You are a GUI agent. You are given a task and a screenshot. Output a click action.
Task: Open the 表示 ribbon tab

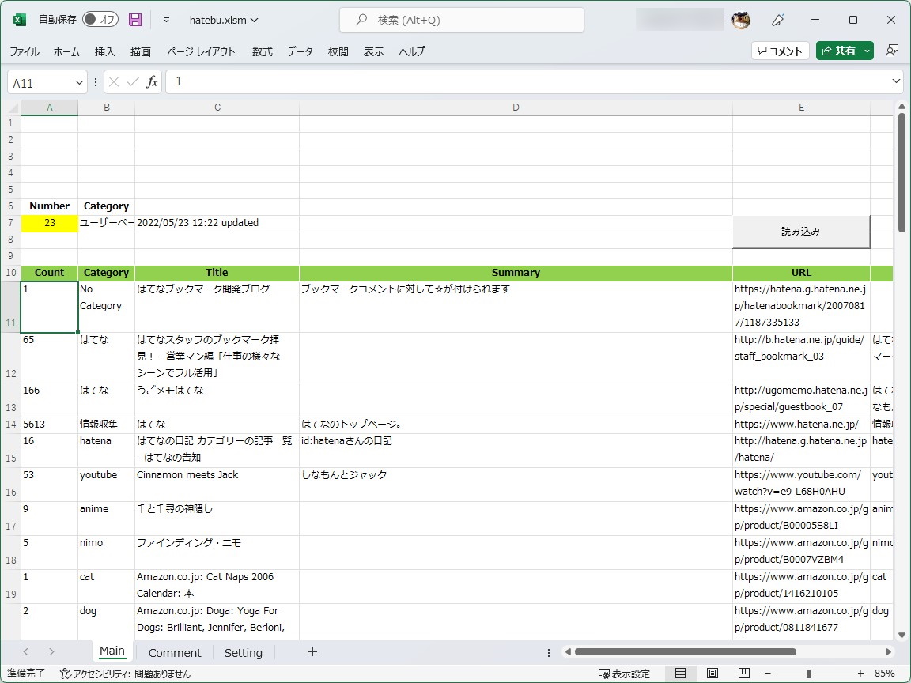[x=373, y=51]
